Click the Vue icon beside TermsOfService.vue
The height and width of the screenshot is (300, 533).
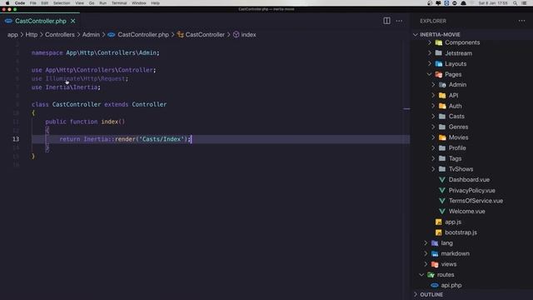(x=442, y=201)
